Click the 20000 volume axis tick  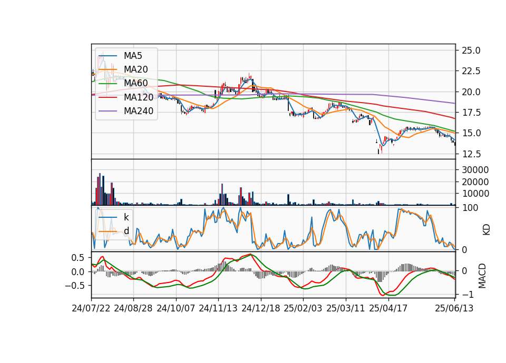point(475,182)
